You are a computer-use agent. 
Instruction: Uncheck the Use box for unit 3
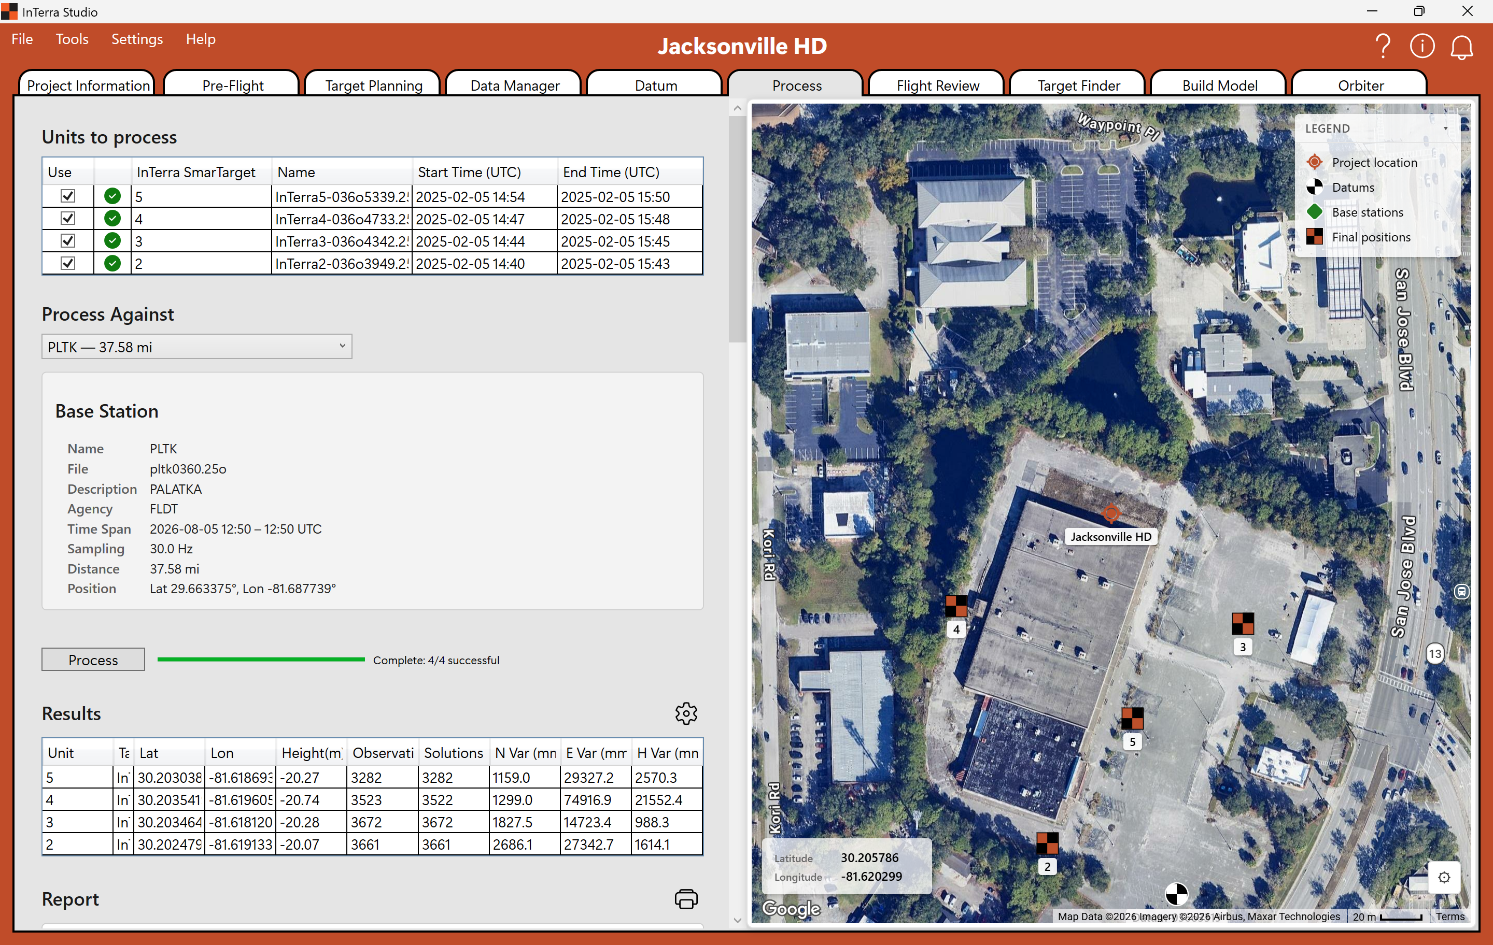67,241
